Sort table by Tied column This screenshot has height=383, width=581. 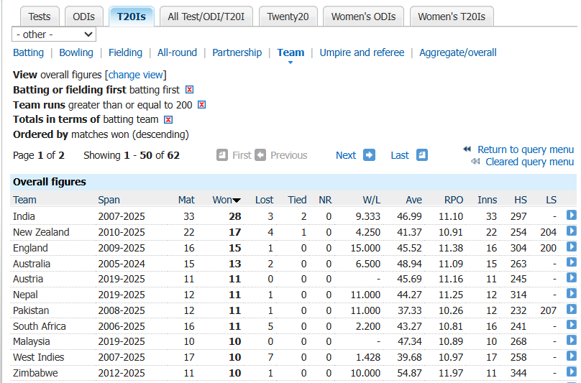point(297,200)
